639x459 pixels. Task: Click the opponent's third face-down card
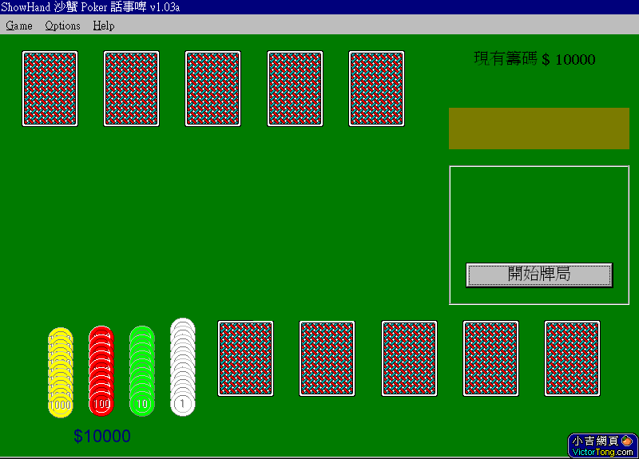pyautogui.click(x=212, y=89)
